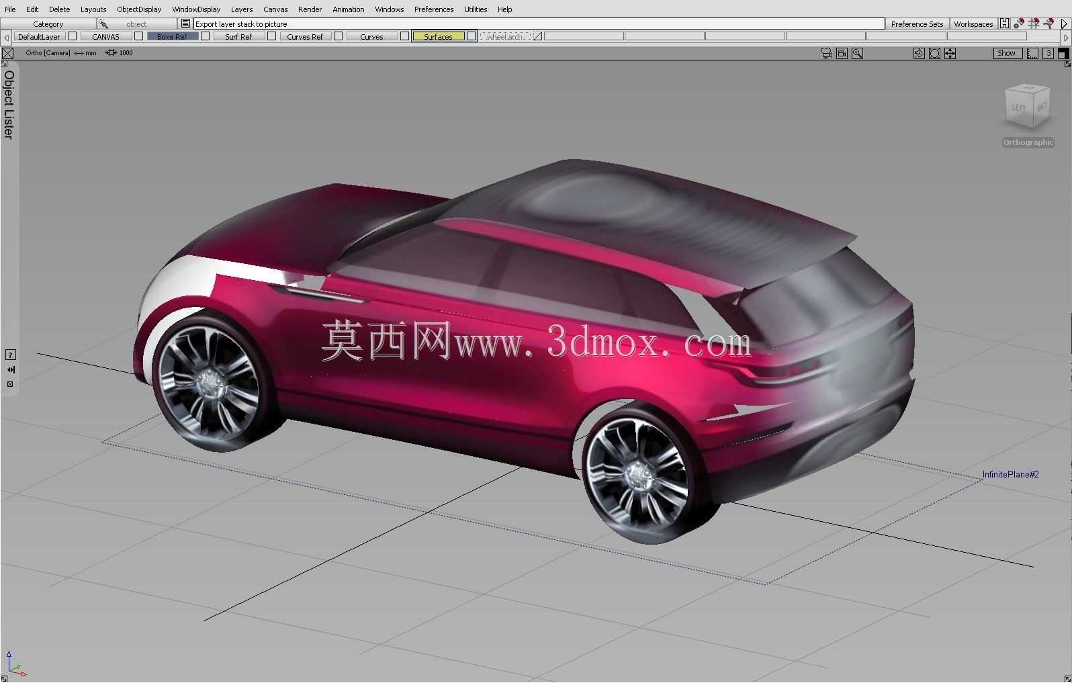Toggle visibility checkbox next to Surf Ref
Screen dimensions: 1072x683
272,36
